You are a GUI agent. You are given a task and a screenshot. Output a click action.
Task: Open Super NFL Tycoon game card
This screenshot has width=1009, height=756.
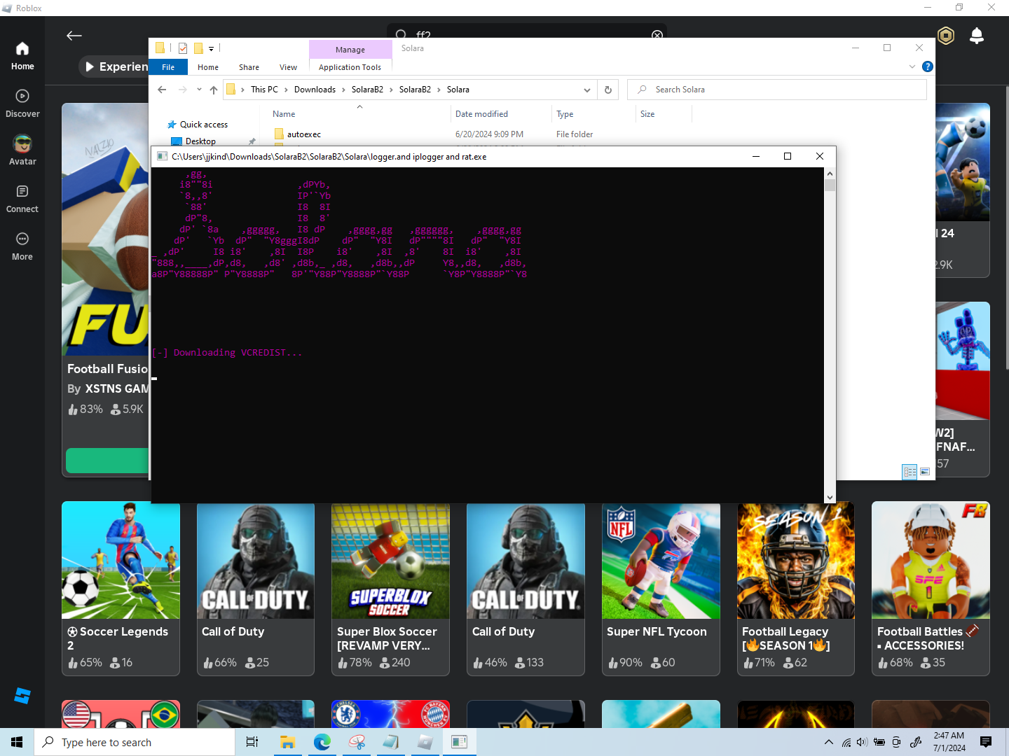point(661,589)
